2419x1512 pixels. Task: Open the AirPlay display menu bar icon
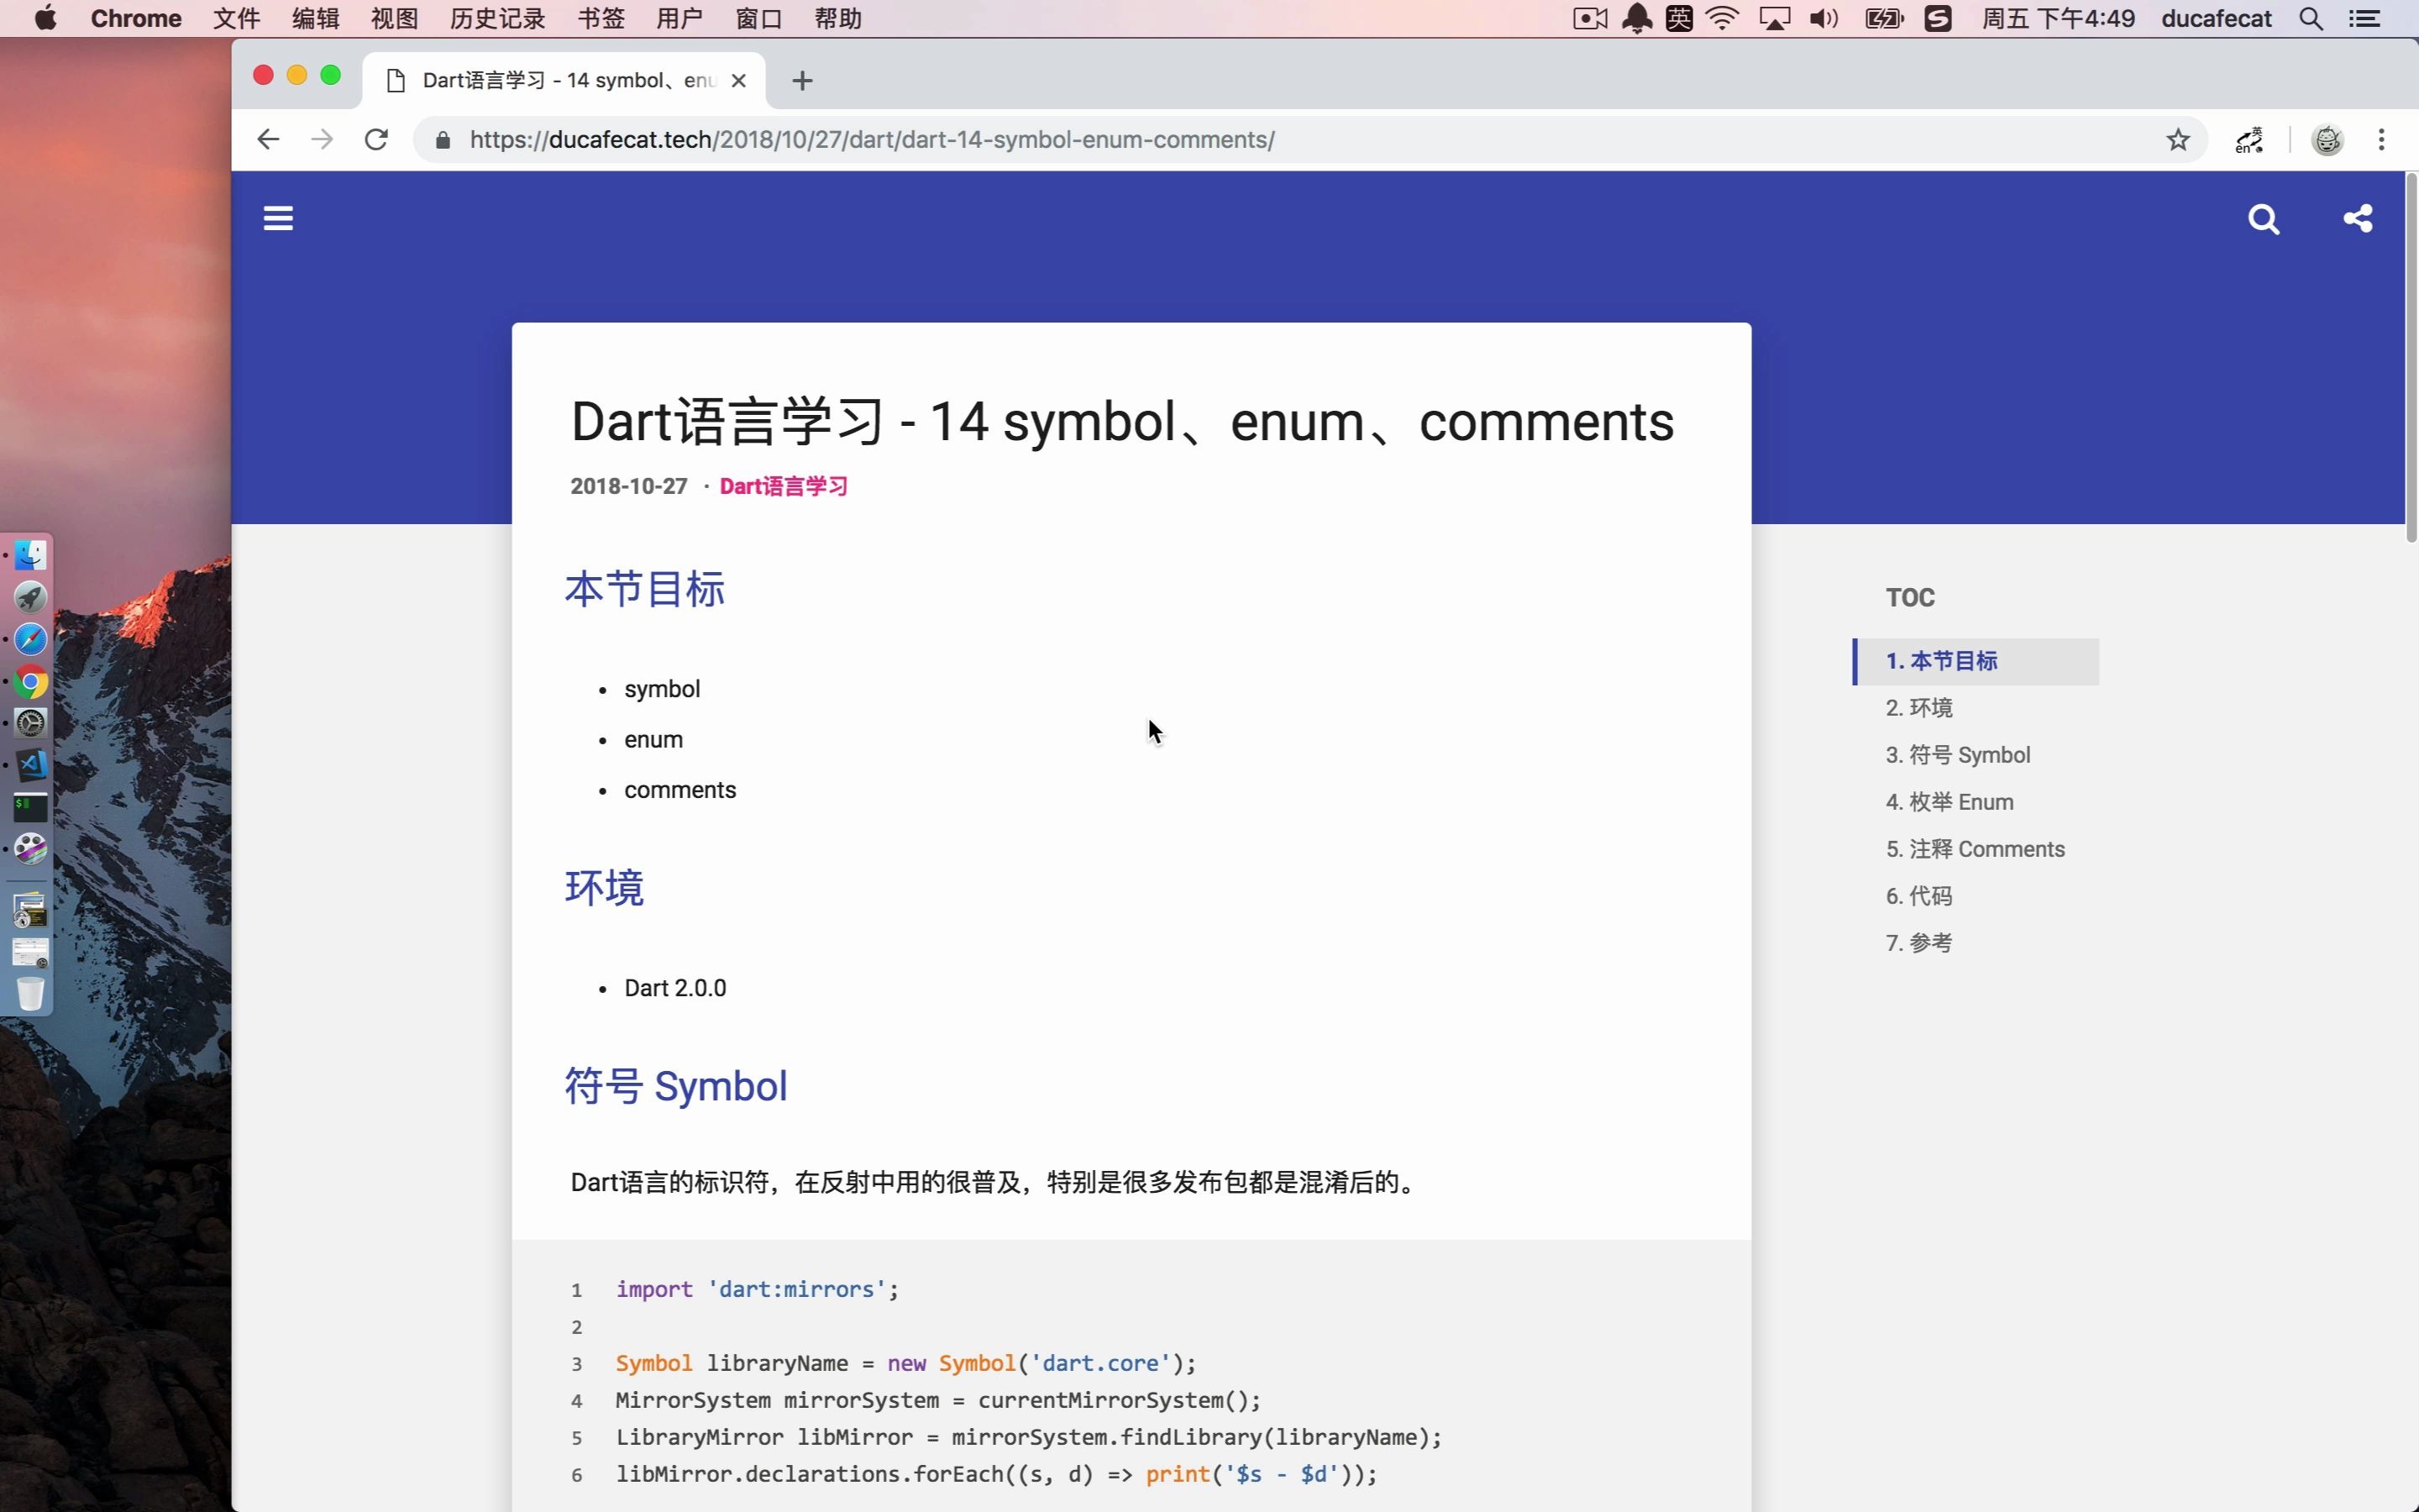click(x=1774, y=18)
